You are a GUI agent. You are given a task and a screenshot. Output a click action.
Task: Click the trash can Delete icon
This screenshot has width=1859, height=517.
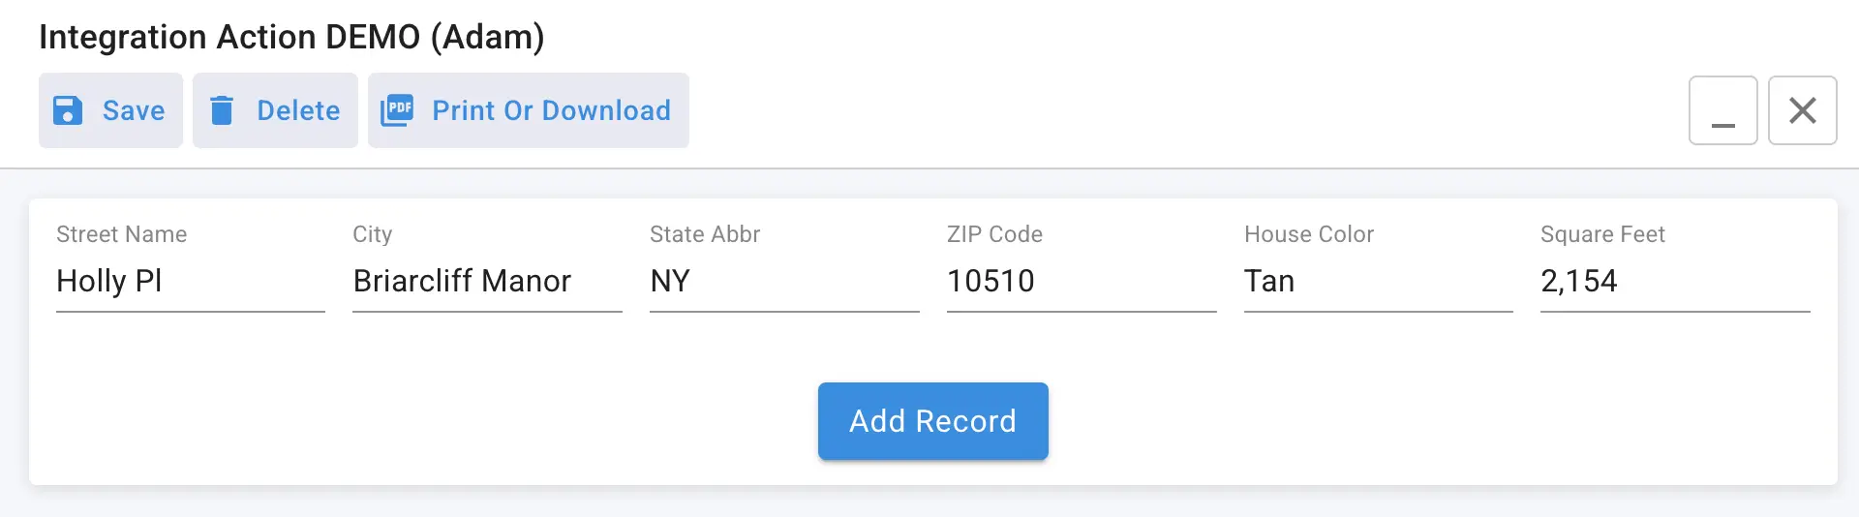(222, 110)
